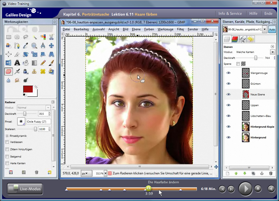Delete layer with trash icon in layers panel
The image size is (279, 201).
[x=270, y=174]
